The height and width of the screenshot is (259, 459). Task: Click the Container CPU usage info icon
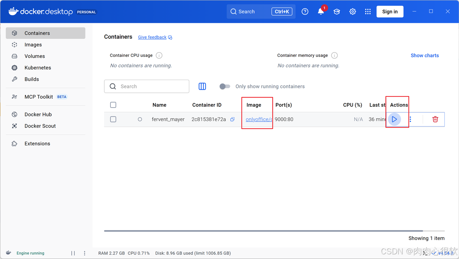pyautogui.click(x=159, y=55)
